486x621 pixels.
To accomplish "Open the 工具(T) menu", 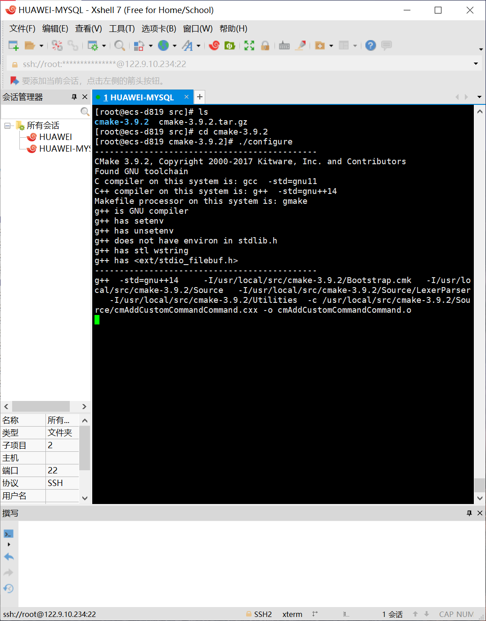I will click(122, 29).
